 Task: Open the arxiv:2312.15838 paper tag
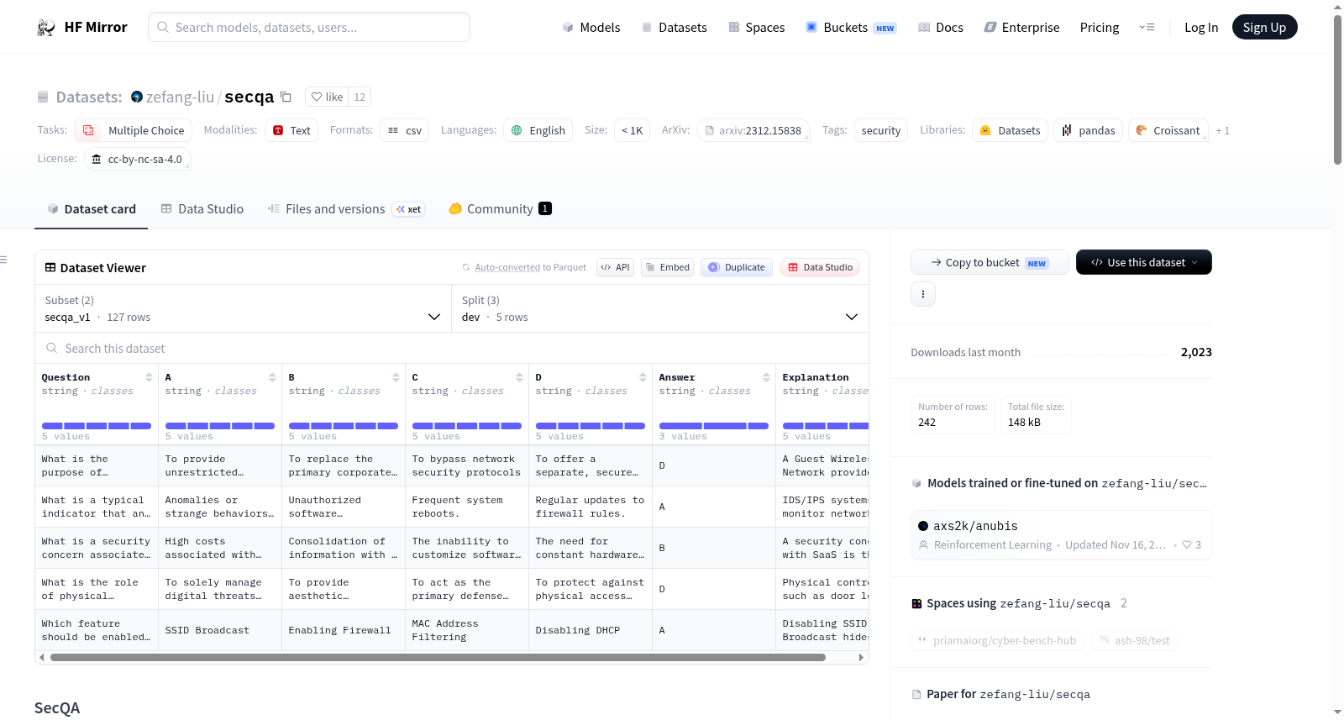(x=753, y=130)
